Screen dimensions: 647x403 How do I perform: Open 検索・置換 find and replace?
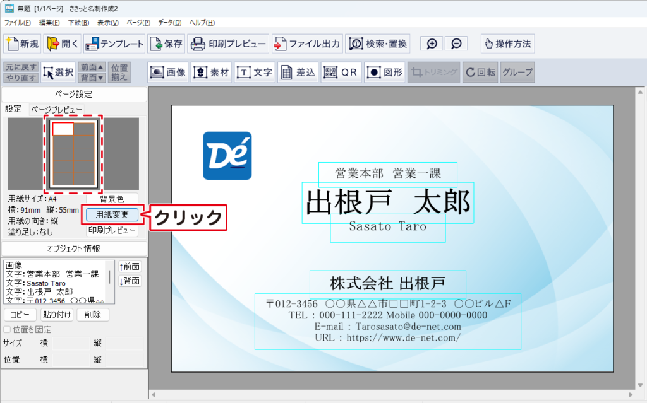click(x=378, y=44)
